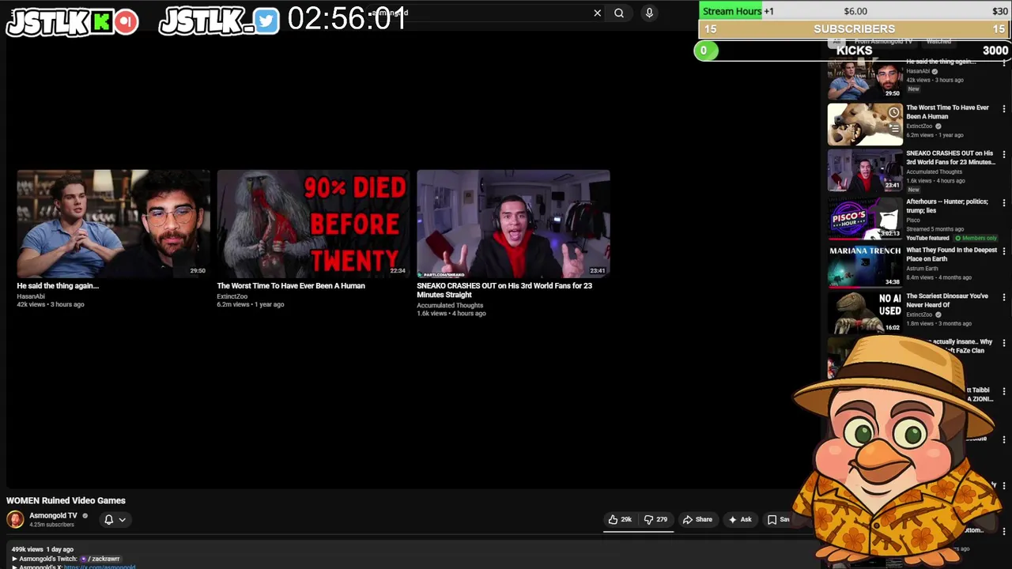Click the video title 'WOMEN Ruined Video Games'
The image size is (1012, 569).
66,500
